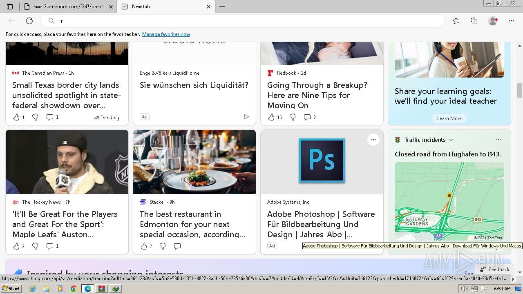Click Adobe Systems, Inc. advertiser label
The image size is (523, 294).
(x=289, y=202)
